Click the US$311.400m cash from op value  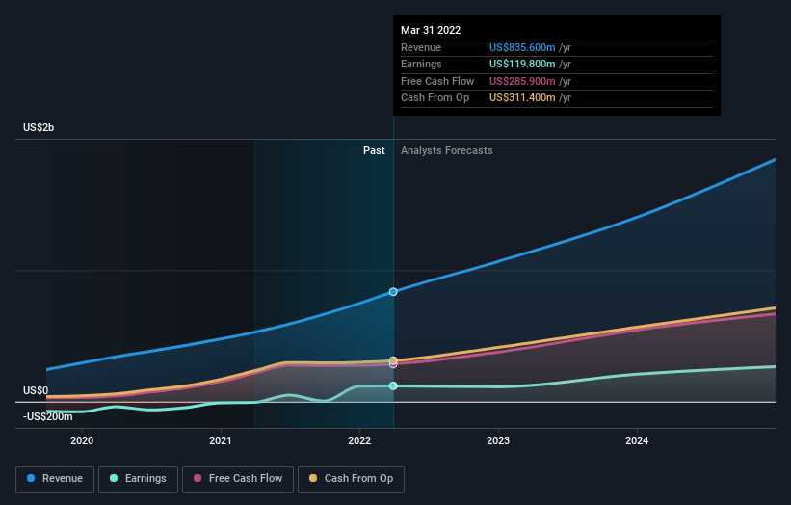[x=522, y=98]
